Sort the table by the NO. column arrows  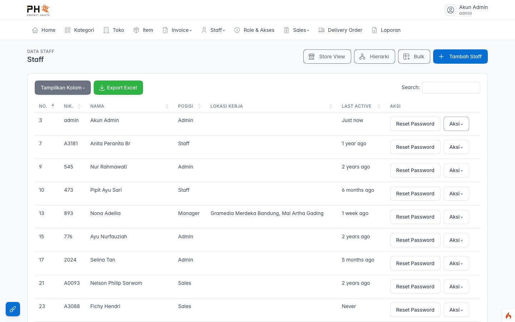[x=53, y=106]
